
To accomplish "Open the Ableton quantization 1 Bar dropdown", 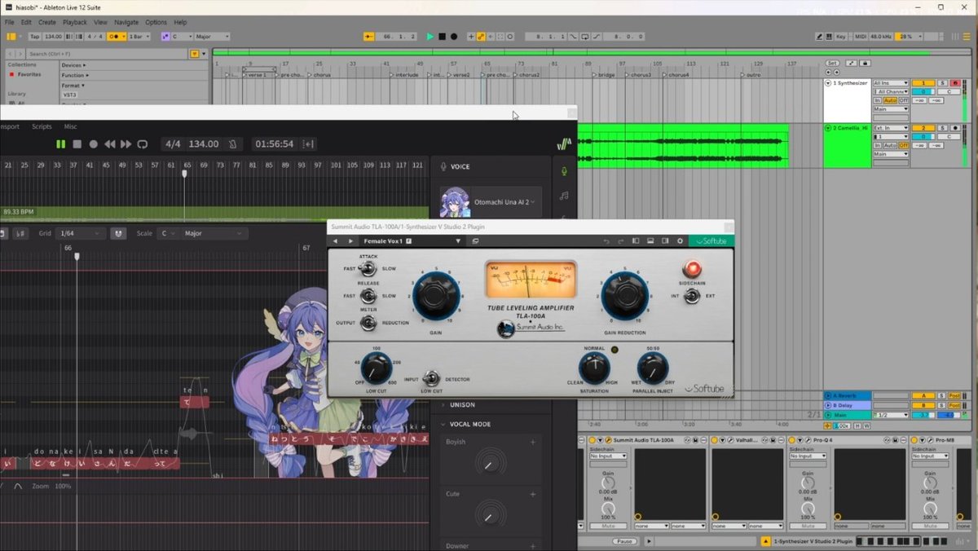I will [x=139, y=37].
